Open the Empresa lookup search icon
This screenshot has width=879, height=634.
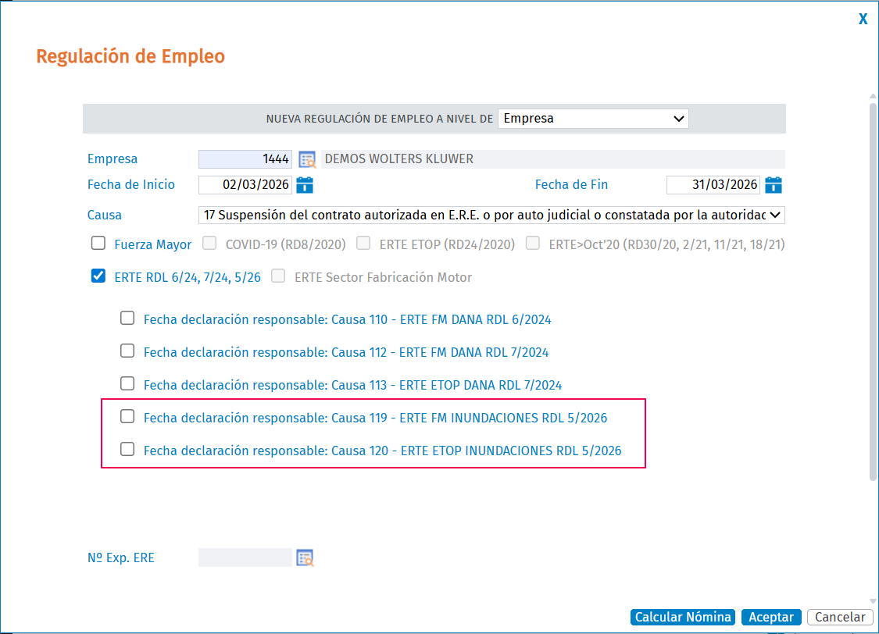click(x=306, y=159)
